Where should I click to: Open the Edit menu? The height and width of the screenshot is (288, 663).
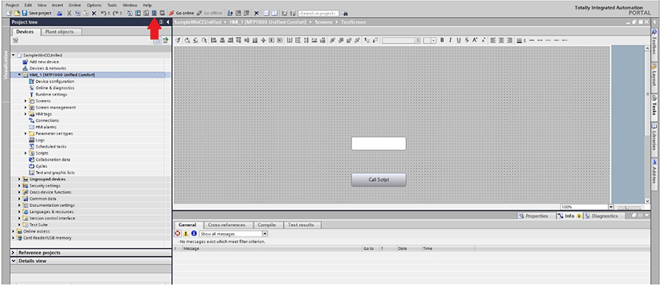click(x=28, y=5)
